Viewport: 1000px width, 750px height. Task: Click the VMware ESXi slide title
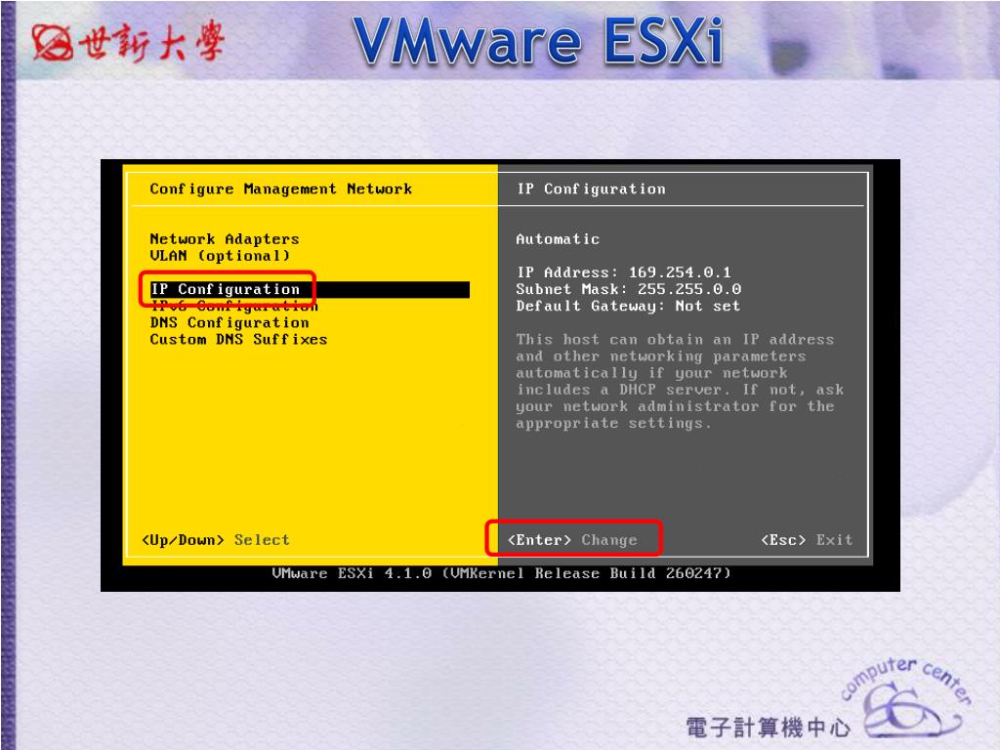(539, 41)
